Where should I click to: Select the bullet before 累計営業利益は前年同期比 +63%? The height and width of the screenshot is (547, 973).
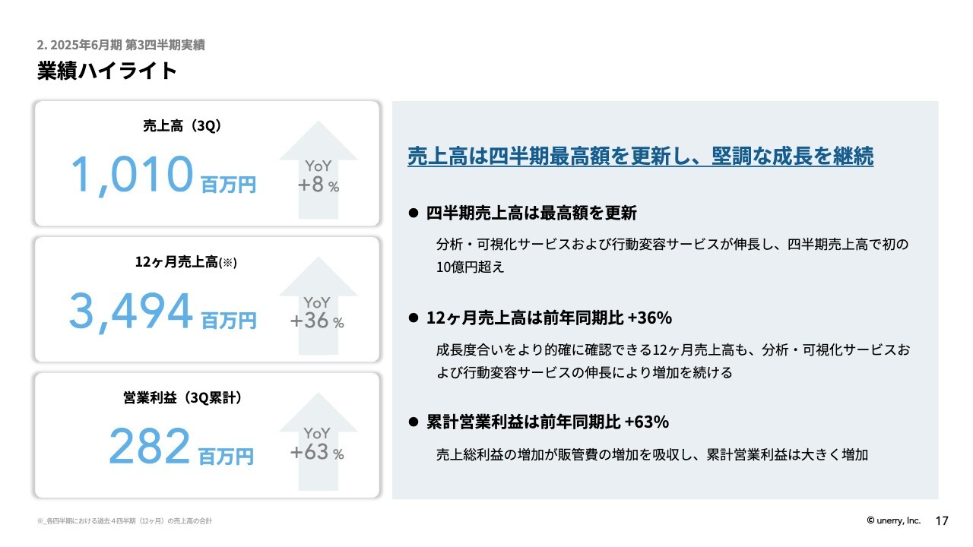pyautogui.click(x=414, y=422)
